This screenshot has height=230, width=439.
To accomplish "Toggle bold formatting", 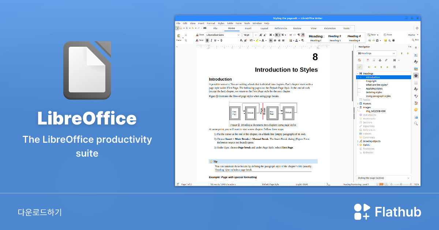I will tap(207, 40).
